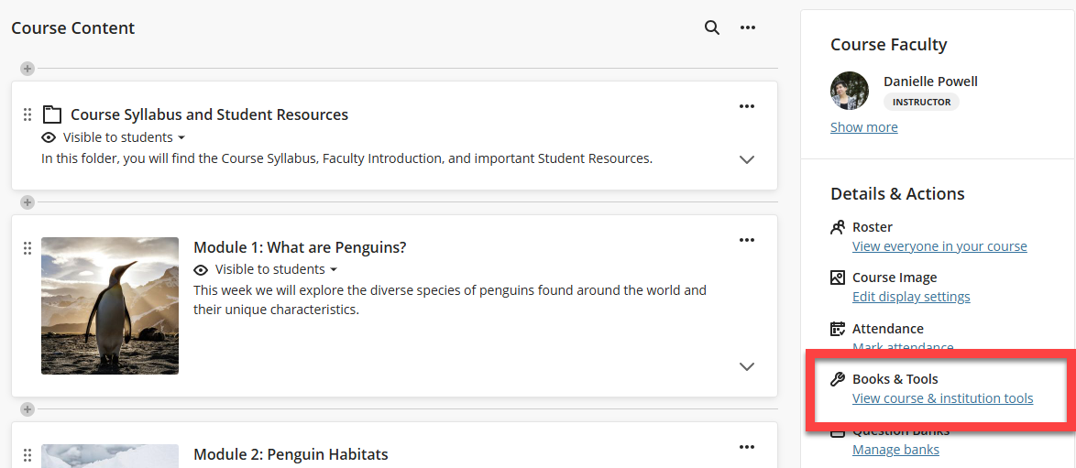This screenshot has height=468, width=1076.
Task: Click the Module 1 penguin thumbnail image
Action: 110,306
